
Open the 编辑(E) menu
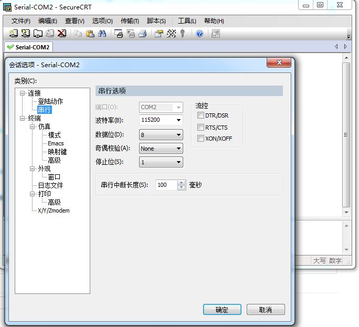tap(48, 21)
